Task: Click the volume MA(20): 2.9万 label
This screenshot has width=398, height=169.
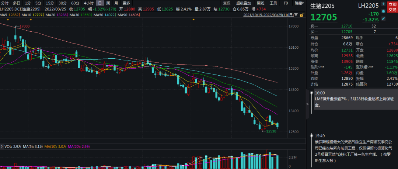Action: pyautogui.click(x=79, y=146)
